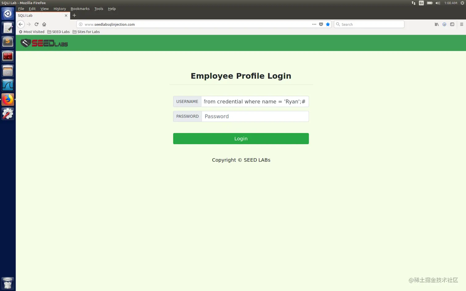Close the SQLi Lab tab
466x291 pixels.
(x=66, y=15)
